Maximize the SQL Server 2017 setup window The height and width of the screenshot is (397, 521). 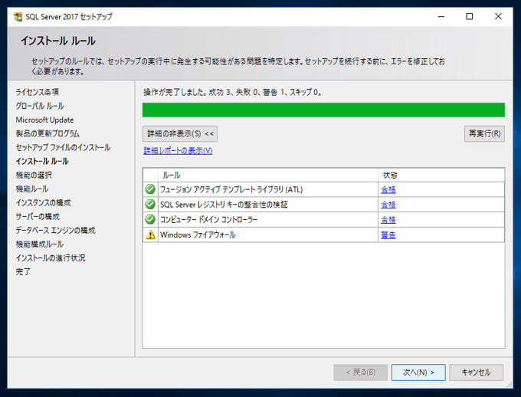469,16
